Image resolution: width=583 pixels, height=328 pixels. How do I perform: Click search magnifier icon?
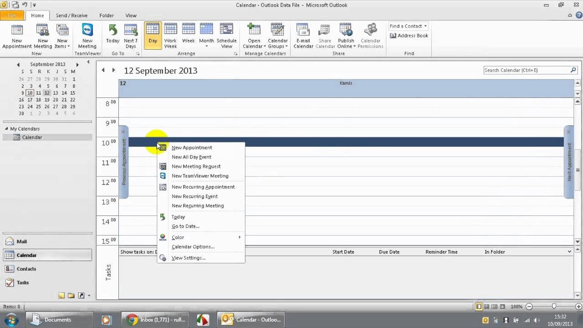tap(573, 70)
